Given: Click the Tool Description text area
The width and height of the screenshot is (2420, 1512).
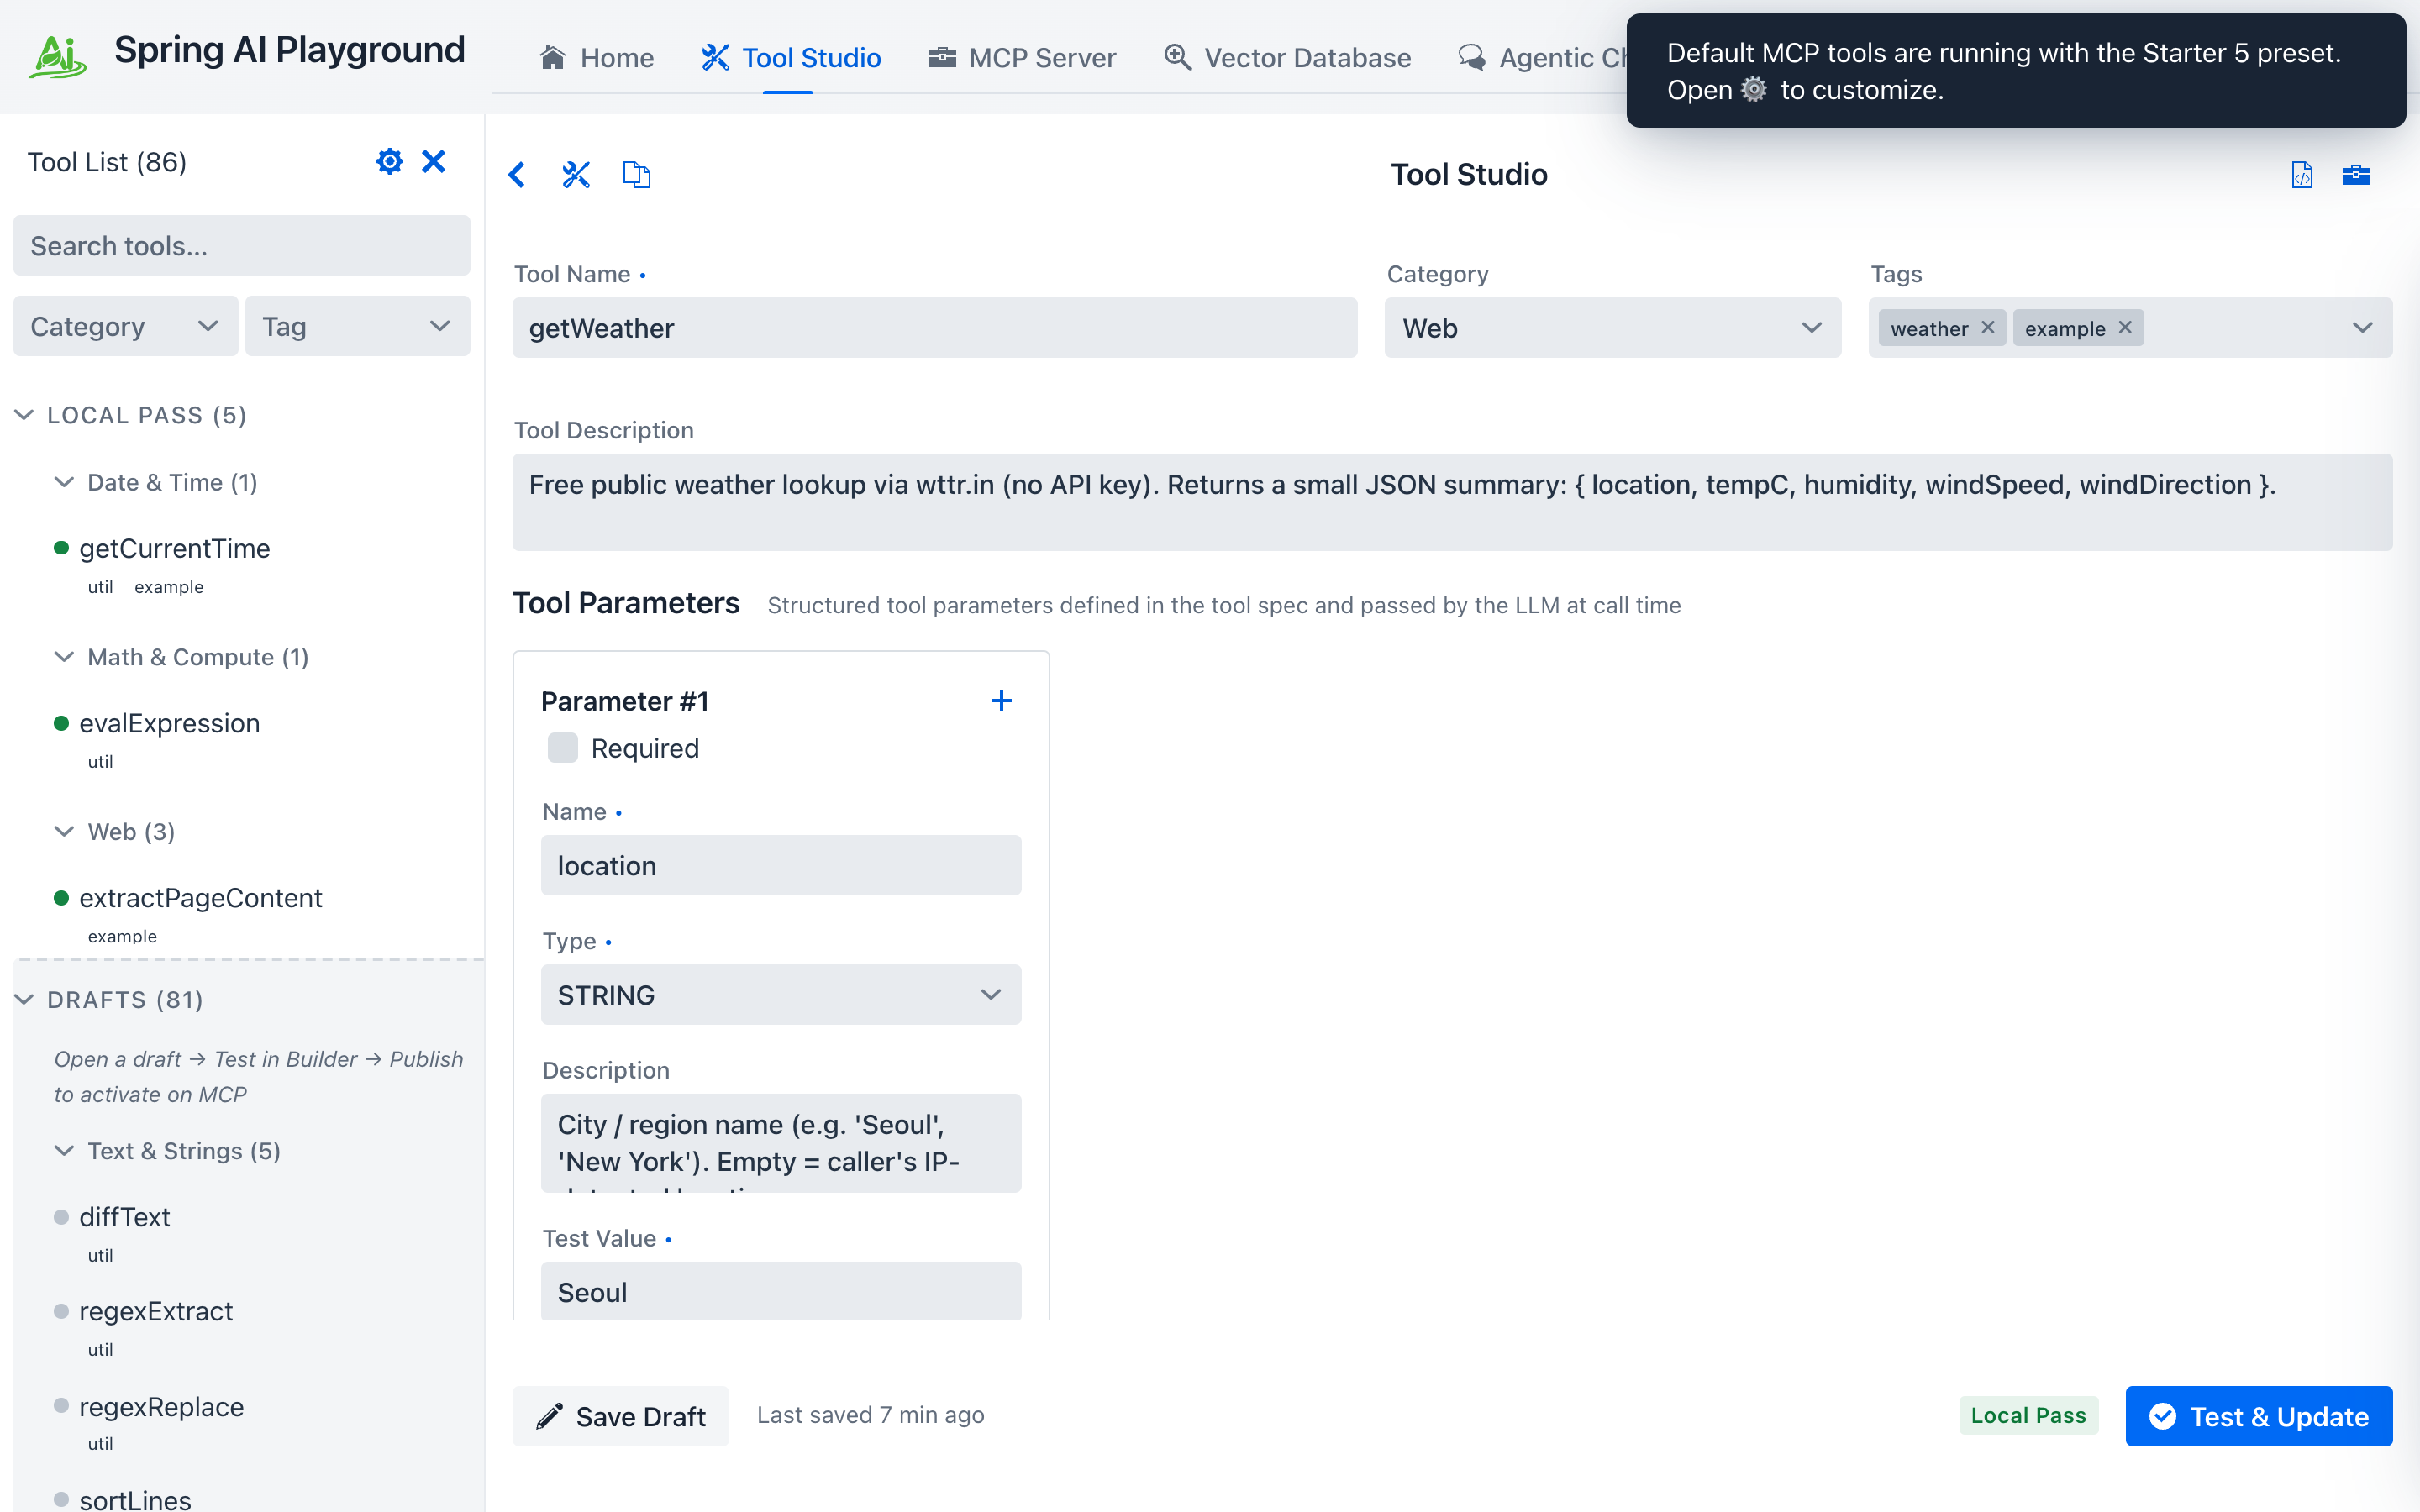Looking at the screenshot, I should [x=1452, y=502].
